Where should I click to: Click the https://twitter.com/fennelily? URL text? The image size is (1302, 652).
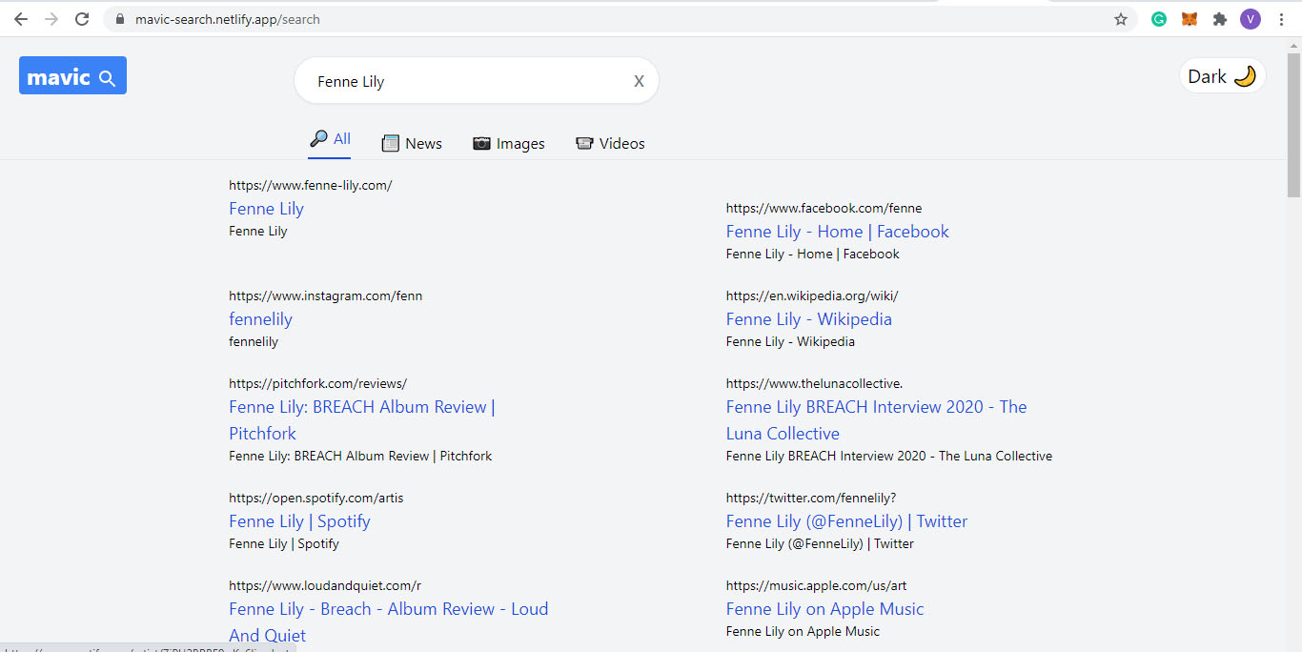point(811,498)
